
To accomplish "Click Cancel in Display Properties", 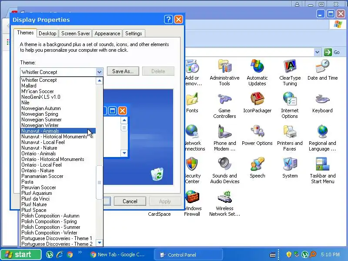I will click(x=130, y=201).
